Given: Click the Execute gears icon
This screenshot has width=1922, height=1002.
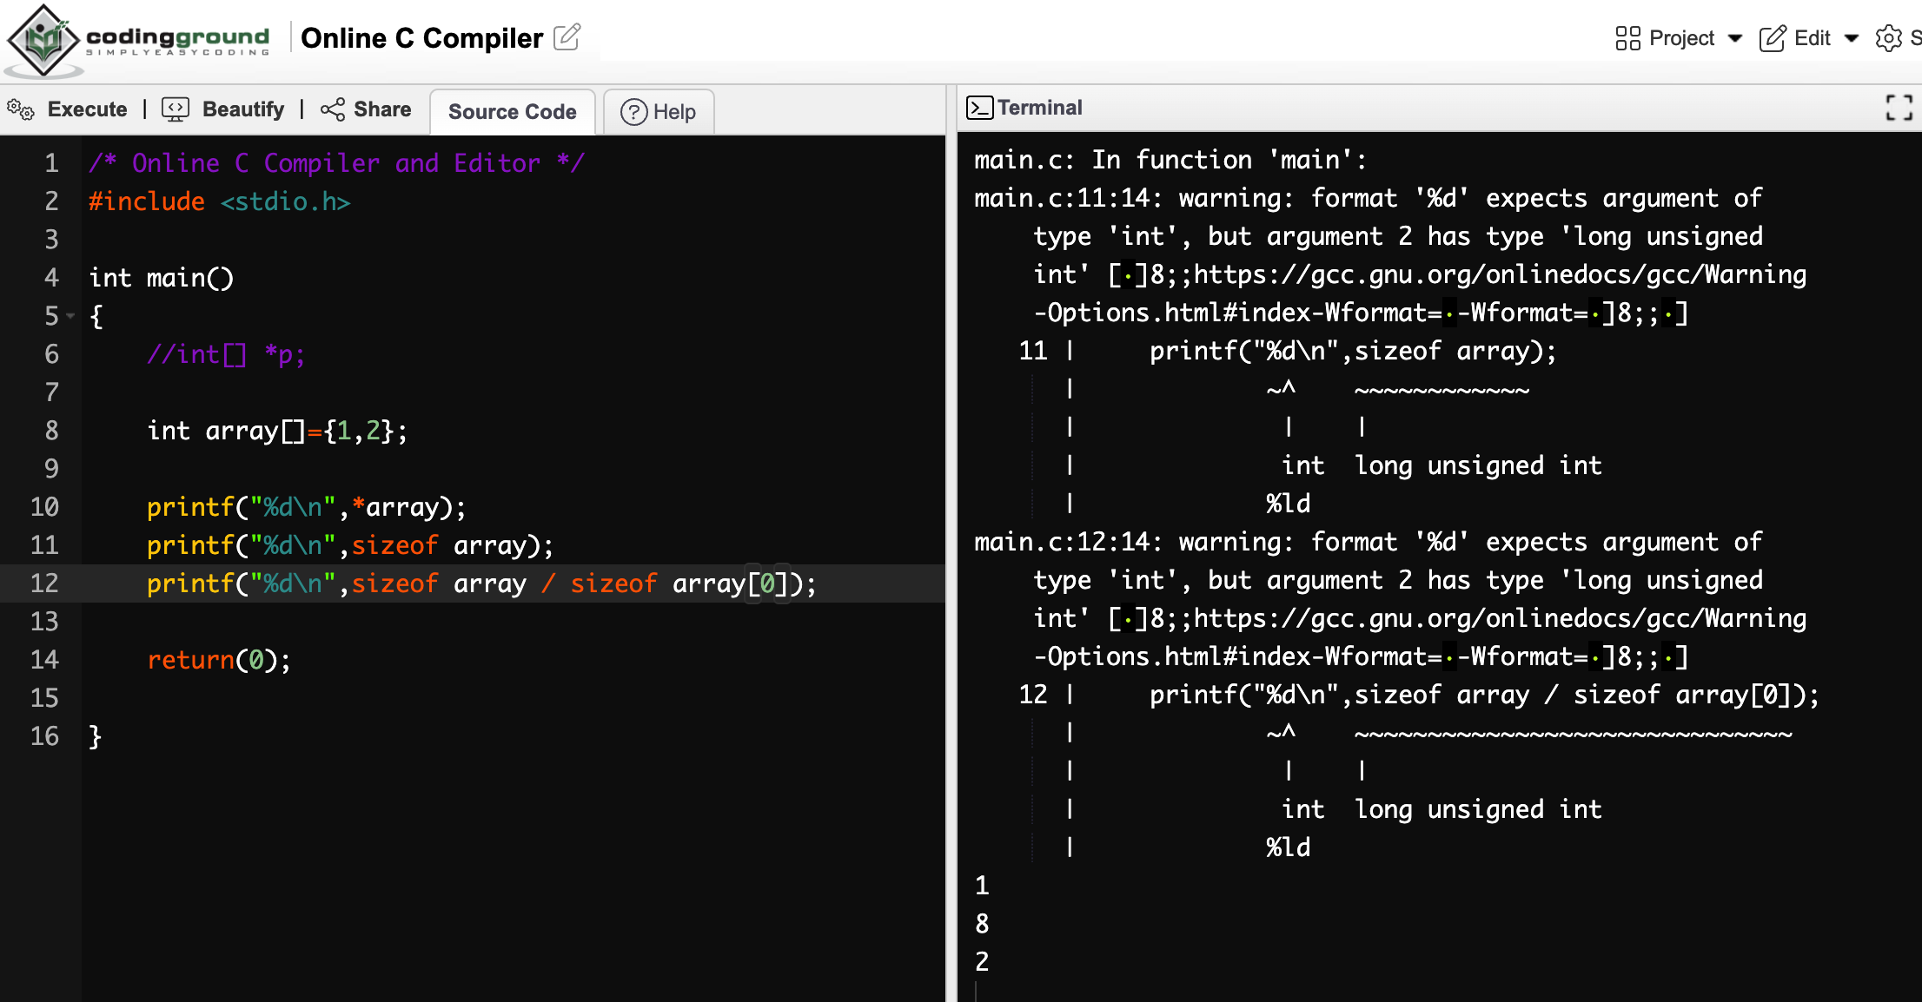Looking at the screenshot, I should click(x=21, y=109).
